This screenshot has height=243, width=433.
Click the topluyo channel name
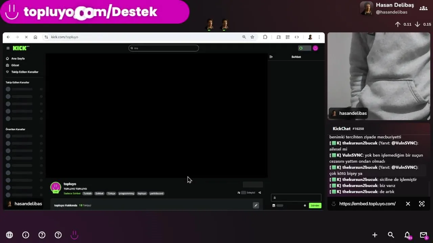(70, 184)
